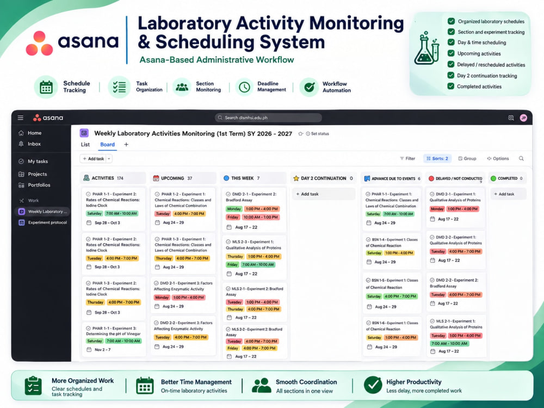Click the My tasks check icon
544x408 pixels.
[x=21, y=162]
